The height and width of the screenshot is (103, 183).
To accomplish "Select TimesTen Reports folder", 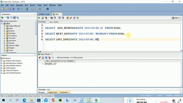I will coord(12,70).
